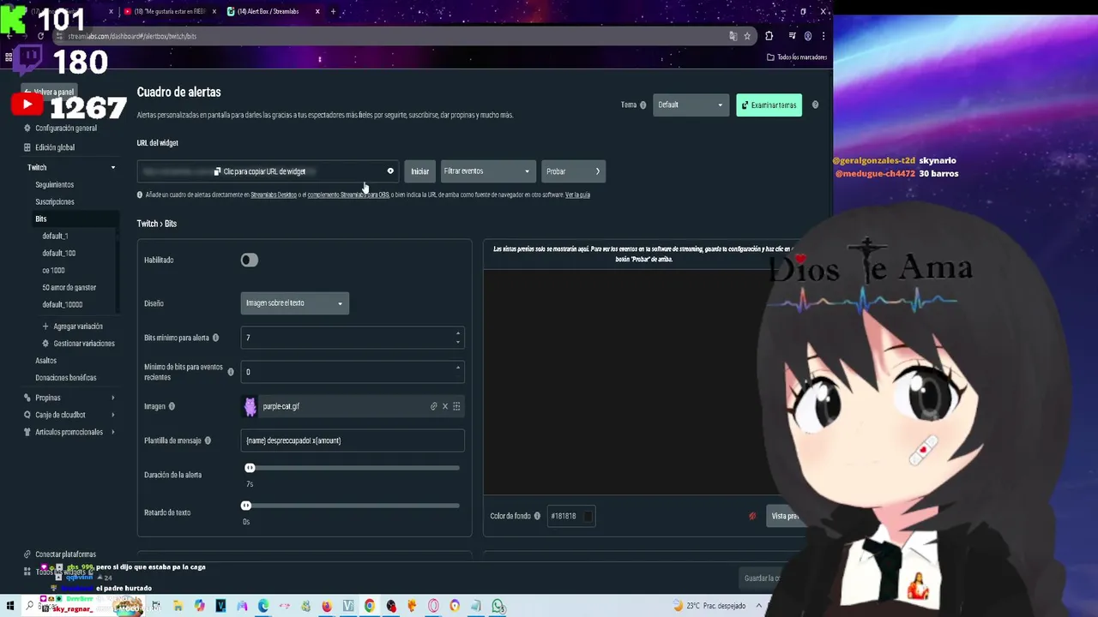Screen dimensions: 1098x617
Task: Select the default_10000 variation
Action: coord(63,305)
